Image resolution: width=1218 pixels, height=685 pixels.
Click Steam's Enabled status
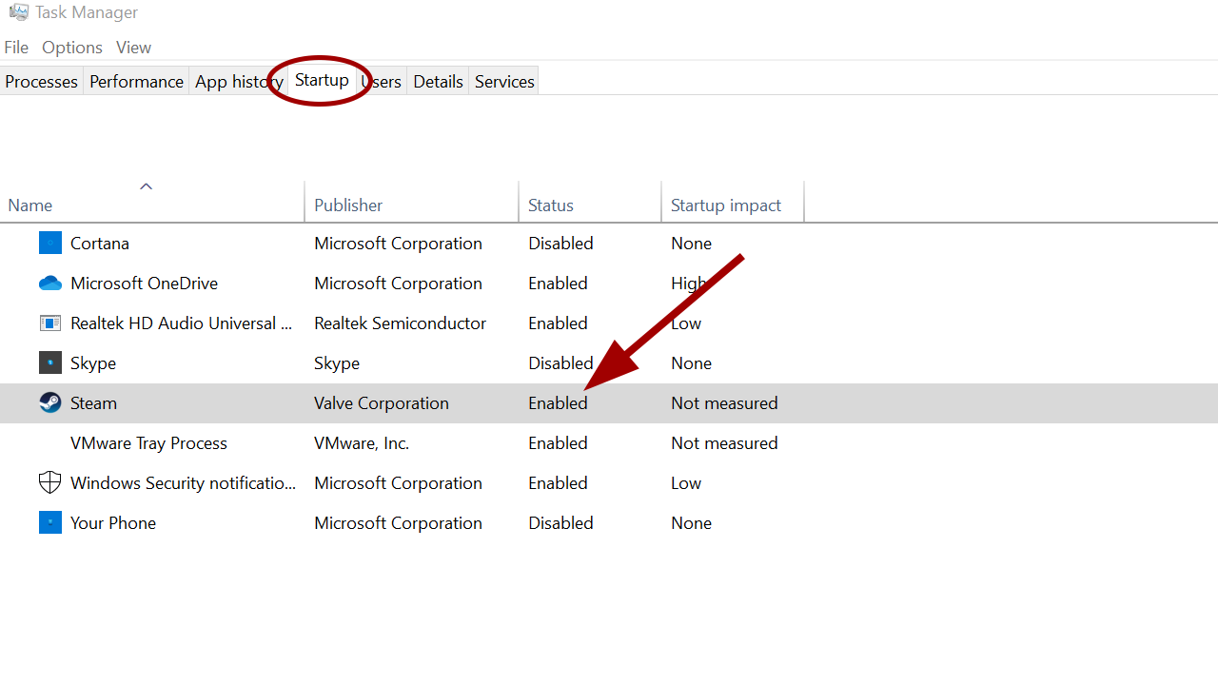(558, 403)
